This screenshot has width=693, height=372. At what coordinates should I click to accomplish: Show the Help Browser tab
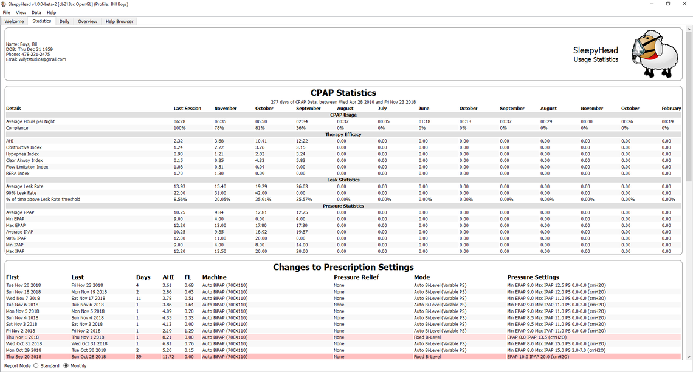119,21
